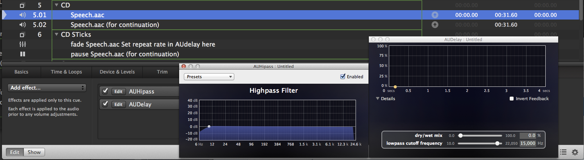Screen dimensions: 584x160
Task: Open the workspace settings gear
Action: pyautogui.click(x=575, y=152)
